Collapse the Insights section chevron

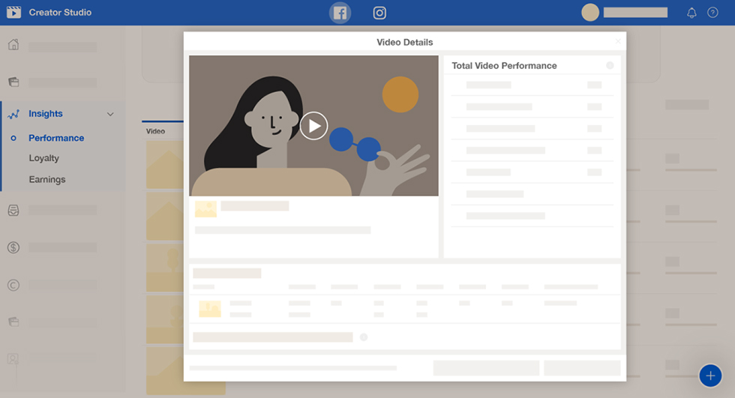(x=110, y=114)
